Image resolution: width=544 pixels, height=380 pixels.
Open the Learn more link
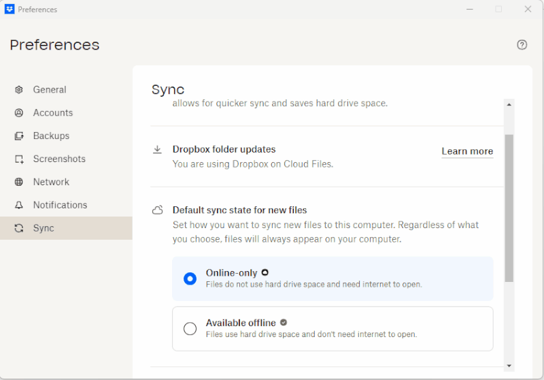point(467,151)
